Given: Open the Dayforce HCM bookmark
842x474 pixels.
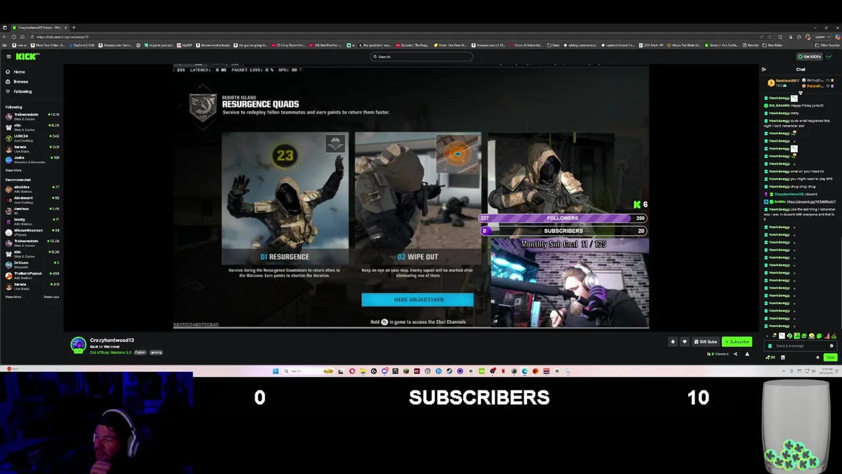Looking at the screenshot, I should 82,45.
